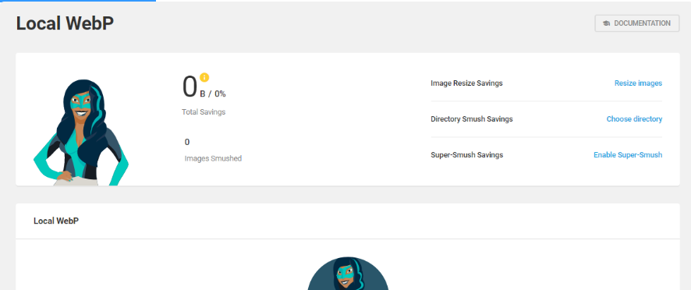
Task: Click the Total Savings label
Action: 204,112
